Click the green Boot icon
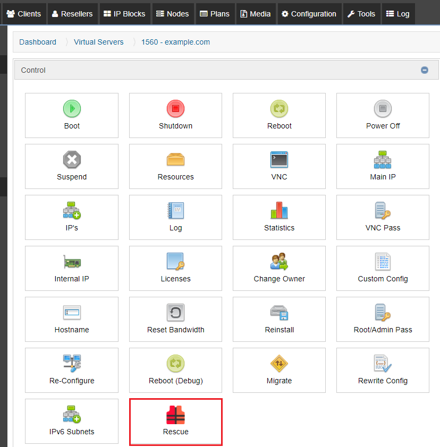 click(72, 109)
